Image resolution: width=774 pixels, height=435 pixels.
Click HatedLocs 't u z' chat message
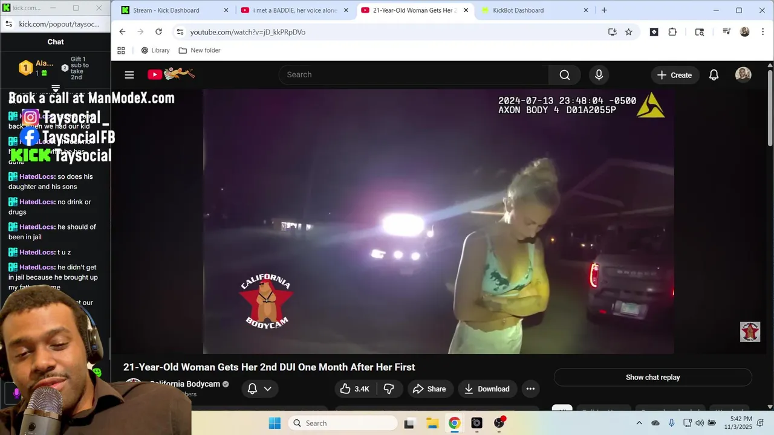click(x=40, y=253)
